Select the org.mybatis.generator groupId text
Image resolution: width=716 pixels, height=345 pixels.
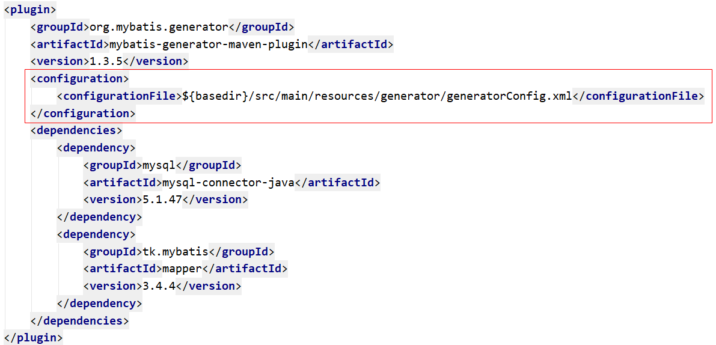coord(159,27)
